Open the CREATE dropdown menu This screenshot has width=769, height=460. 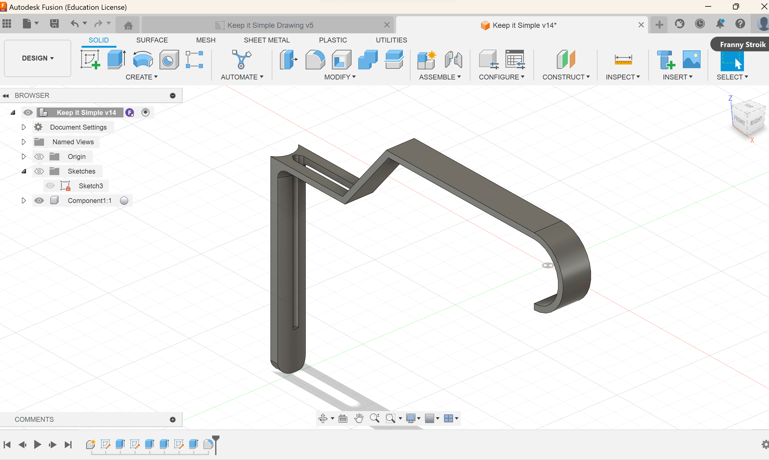pos(142,77)
